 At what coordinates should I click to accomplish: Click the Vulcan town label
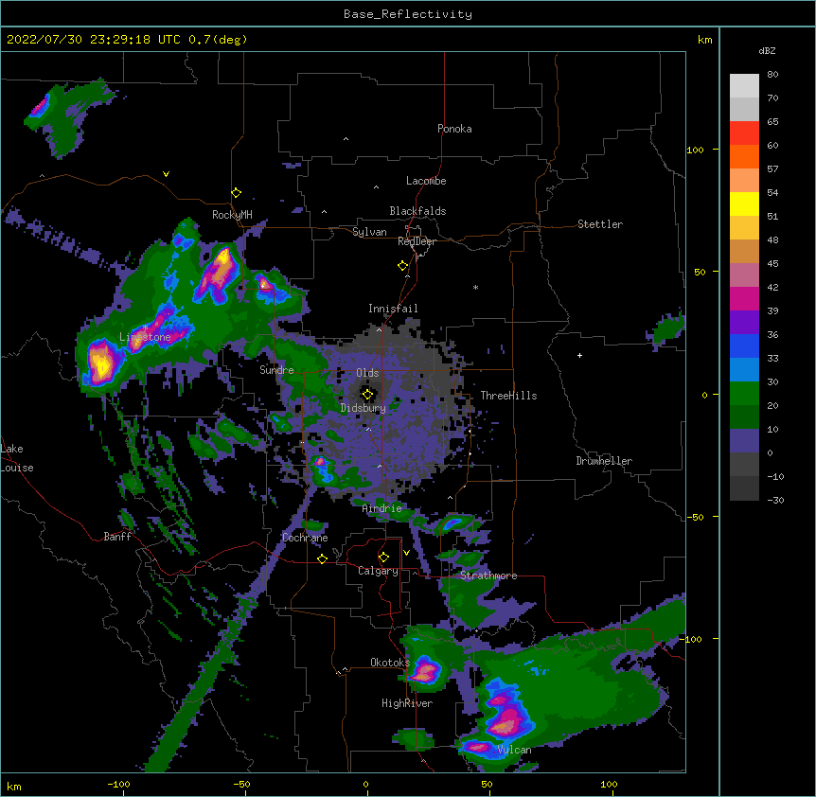pyautogui.click(x=514, y=750)
